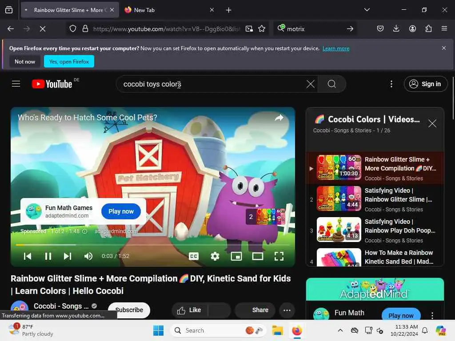This screenshot has width=455, height=341.
Task: Skip to the previous video
Action: coord(28,256)
